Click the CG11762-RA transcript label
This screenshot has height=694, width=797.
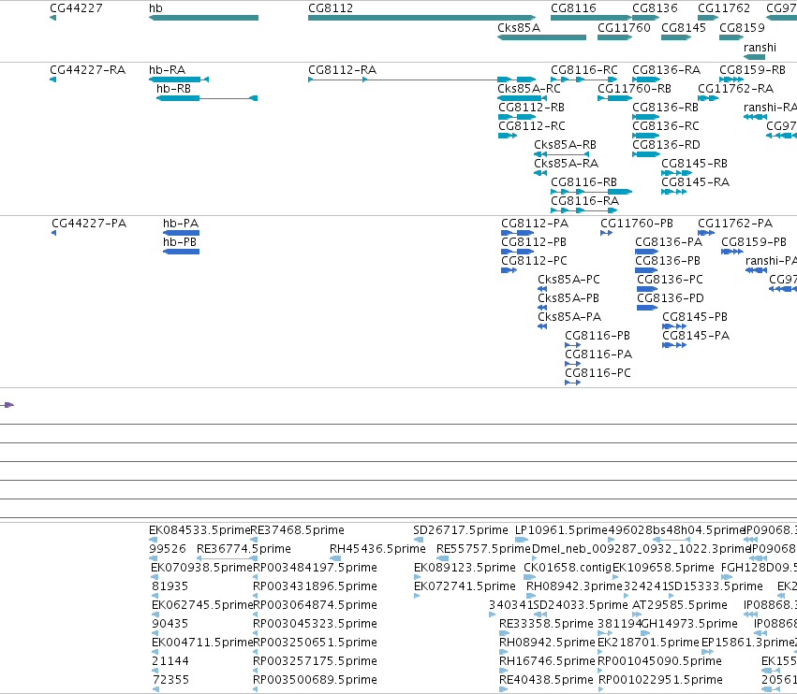735,89
